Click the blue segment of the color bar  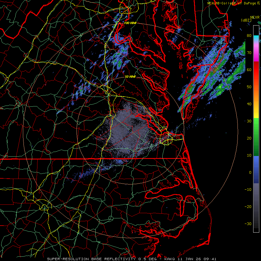pos(256,170)
